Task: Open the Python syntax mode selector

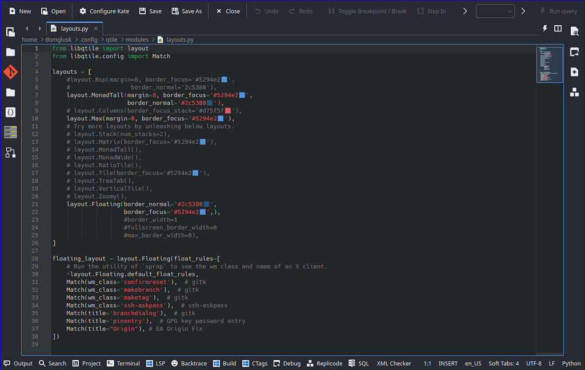Action: [x=571, y=363]
